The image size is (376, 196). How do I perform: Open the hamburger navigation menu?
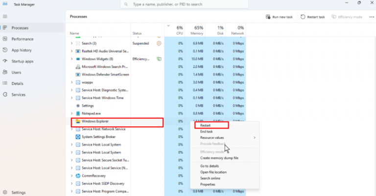click(4, 17)
